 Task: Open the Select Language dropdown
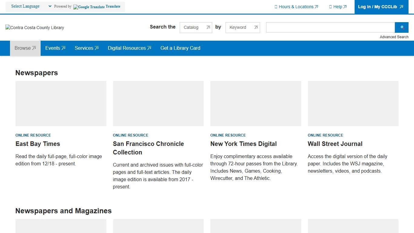[x=31, y=6]
